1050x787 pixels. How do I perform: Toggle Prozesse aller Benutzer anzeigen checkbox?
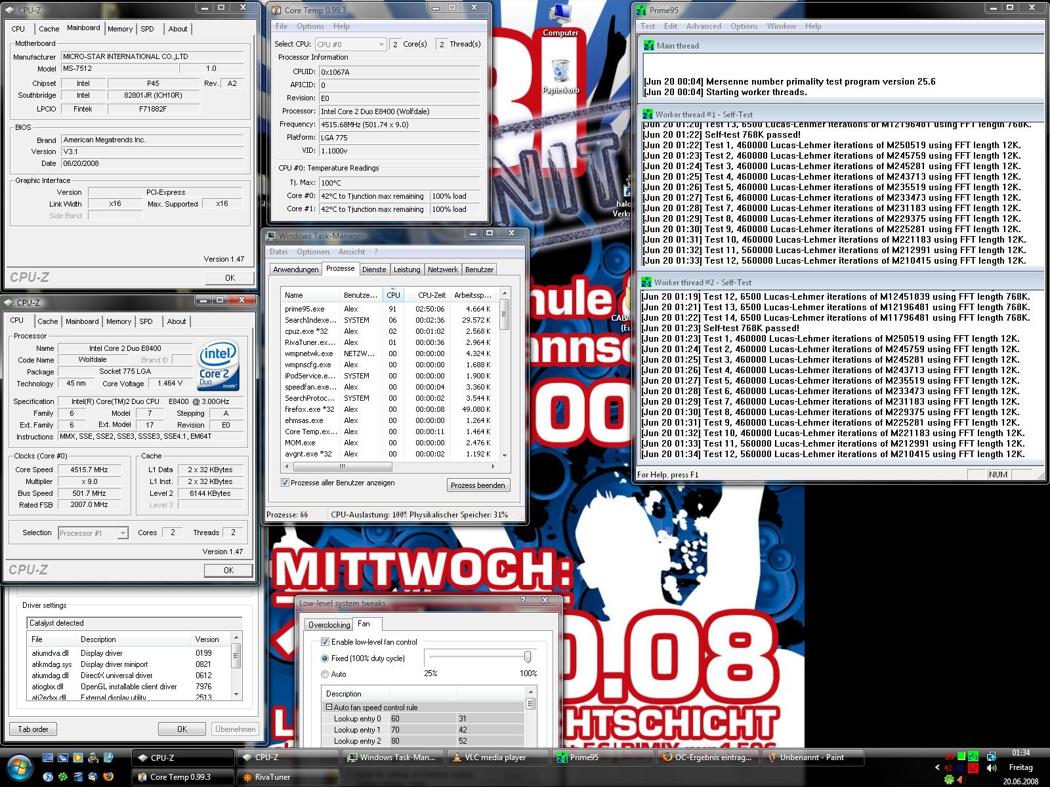285,483
